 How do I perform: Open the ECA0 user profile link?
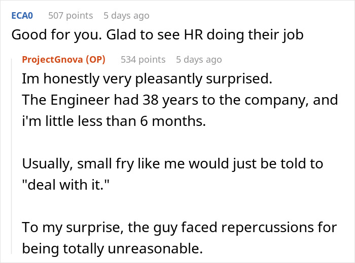click(x=22, y=16)
